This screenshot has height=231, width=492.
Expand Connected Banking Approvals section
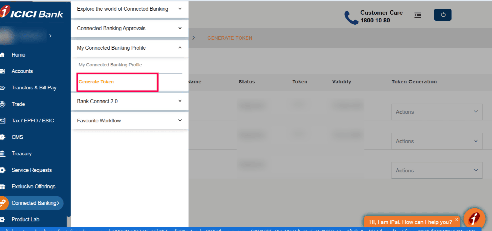(x=129, y=28)
